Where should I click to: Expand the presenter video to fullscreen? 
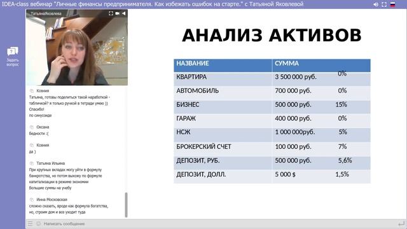click(x=111, y=13)
